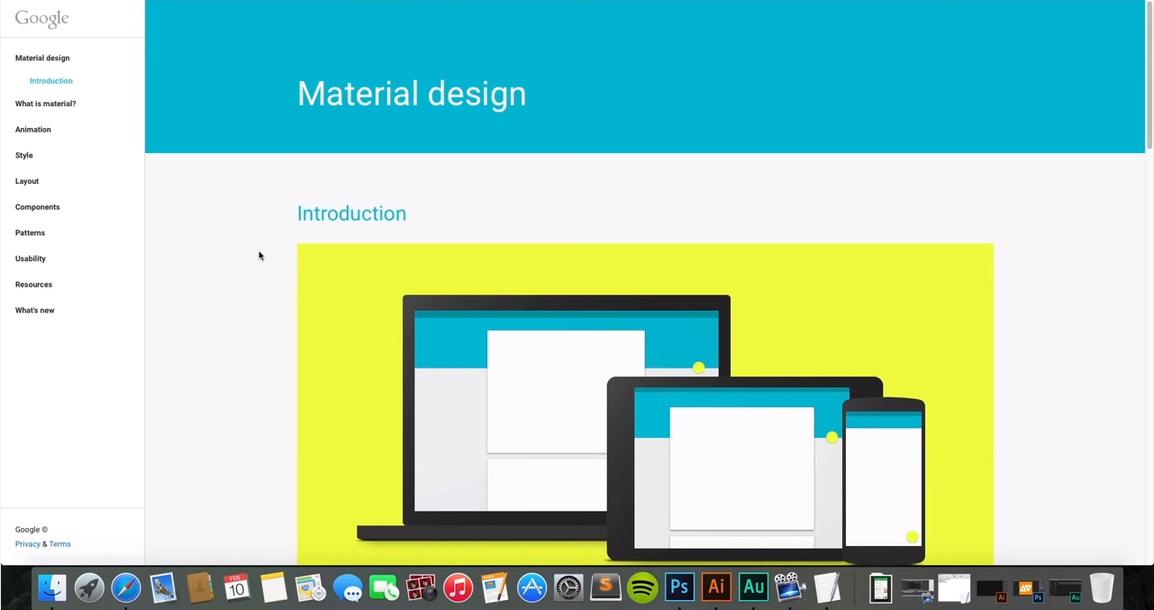Image resolution: width=1154 pixels, height=610 pixels.
Task: Open the App Store dock icon
Action: pyautogui.click(x=532, y=588)
